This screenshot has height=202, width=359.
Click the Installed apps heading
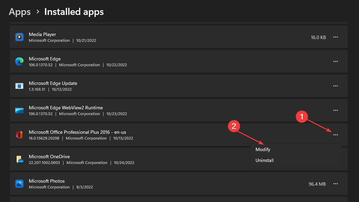click(74, 12)
